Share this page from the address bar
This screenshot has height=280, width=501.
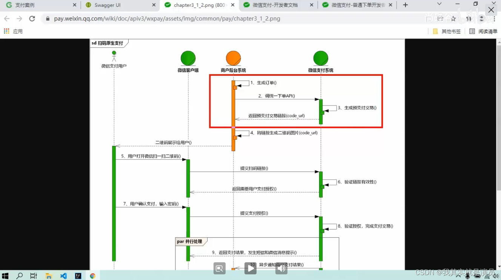pyautogui.click(x=441, y=18)
